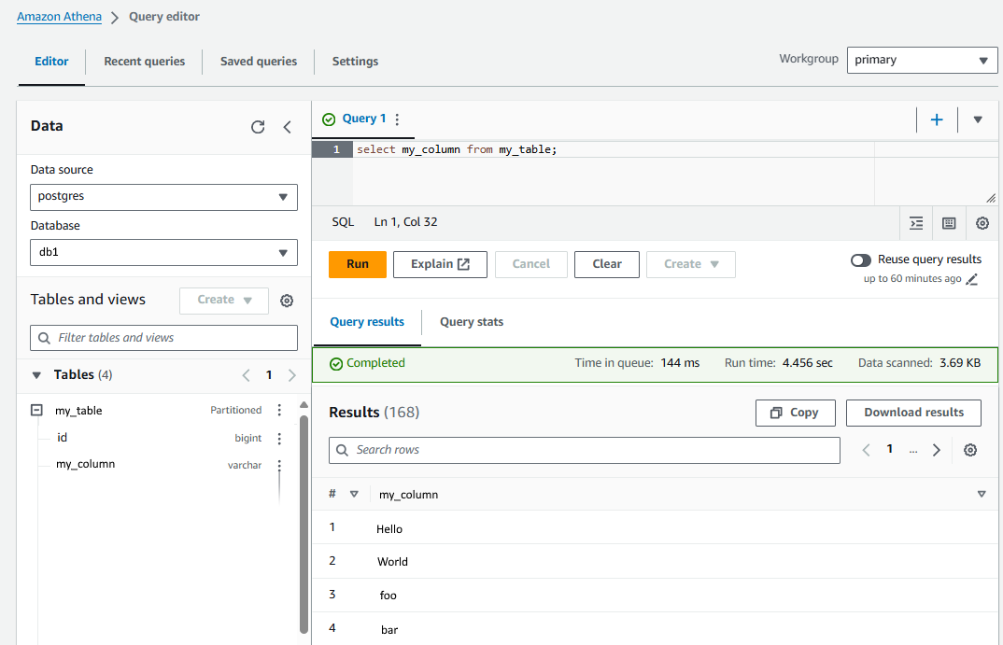Open the Recent queries tab
1003x645 pixels.
[145, 62]
